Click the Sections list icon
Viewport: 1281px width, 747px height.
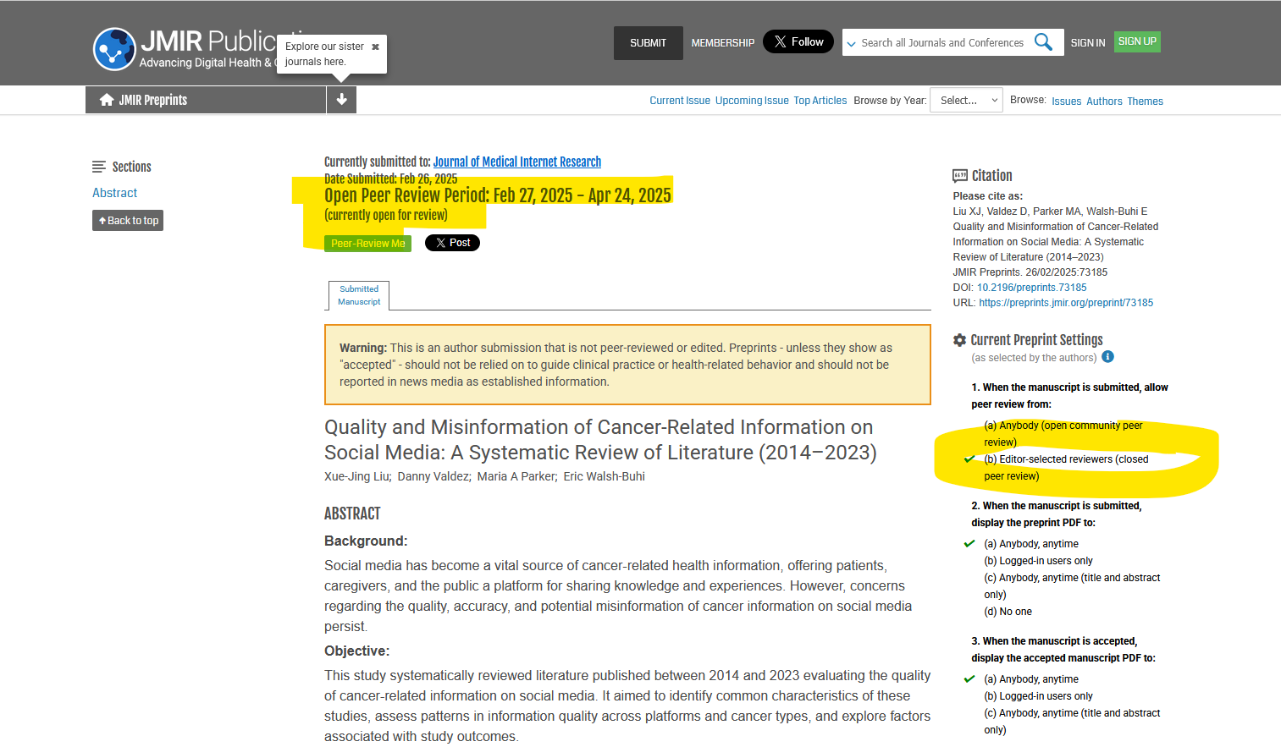coord(99,167)
